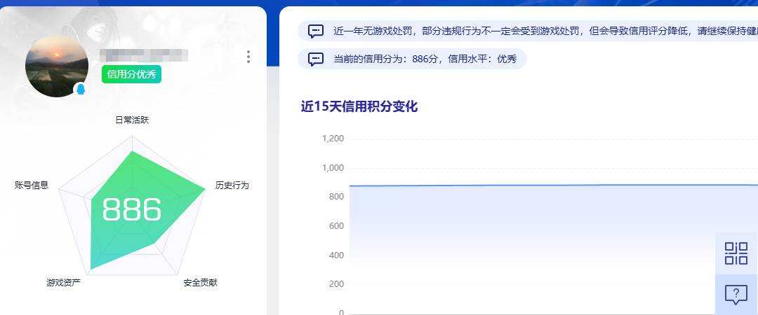Click the 游戏资产 radar label
This screenshot has height=315, width=758.
point(63,283)
